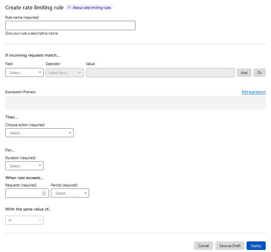Click the Expression Preview box
The width and height of the screenshot is (271, 252).
(135, 103)
